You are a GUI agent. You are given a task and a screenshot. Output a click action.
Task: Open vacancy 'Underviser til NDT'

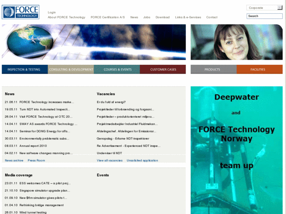(x=109, y=153)
